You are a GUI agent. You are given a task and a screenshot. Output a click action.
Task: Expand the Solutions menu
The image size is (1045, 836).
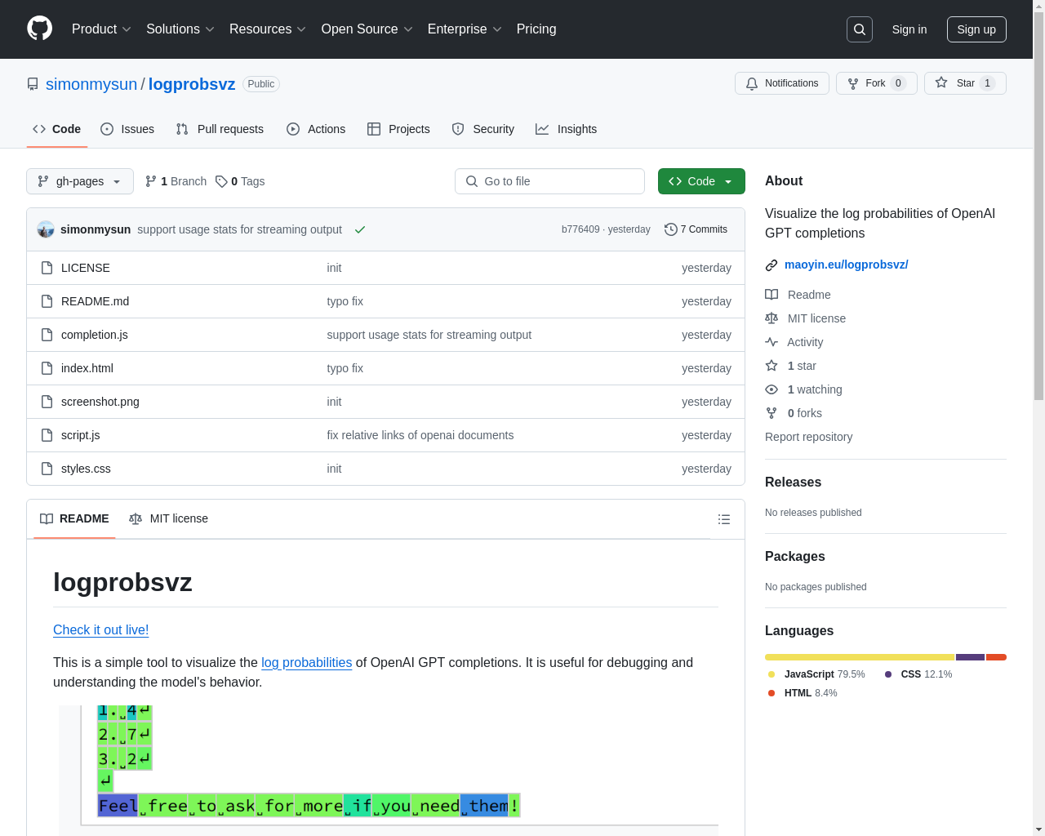tap(180, 29)
